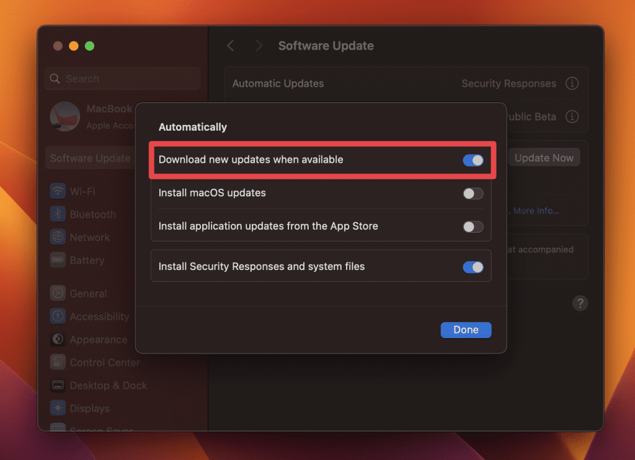Click the Search field in sidebar
Image resolution: width=635 pixels, height=460 pixels.
click(122, 79)
